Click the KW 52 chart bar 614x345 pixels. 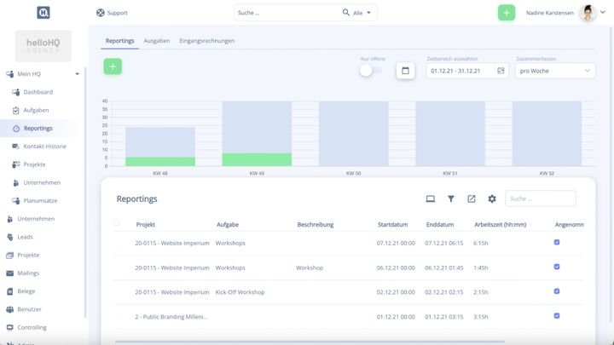click(547, 134)
